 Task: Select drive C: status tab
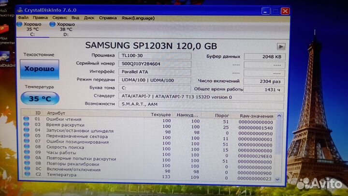[32, 29]
